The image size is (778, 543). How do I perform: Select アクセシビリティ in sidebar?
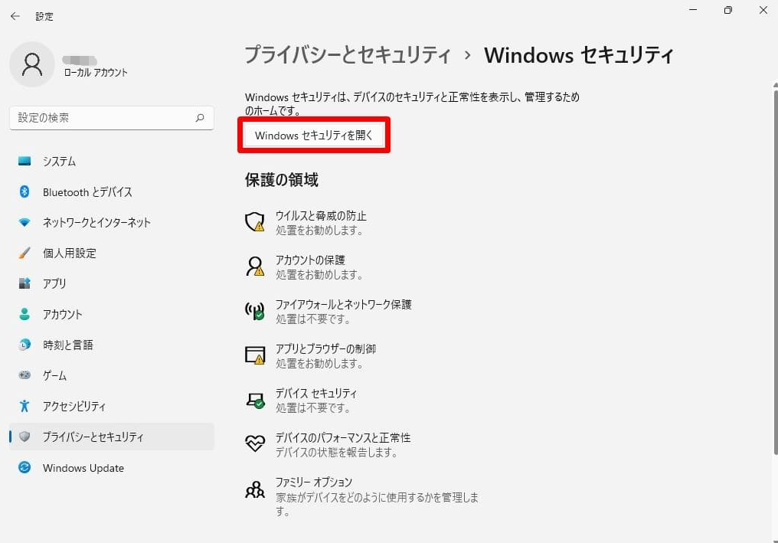tap(112, 407)
